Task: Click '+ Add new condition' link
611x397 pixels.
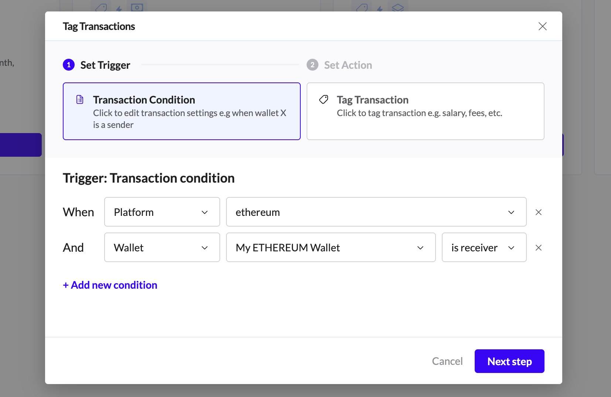Action: [x=110, y=285]
